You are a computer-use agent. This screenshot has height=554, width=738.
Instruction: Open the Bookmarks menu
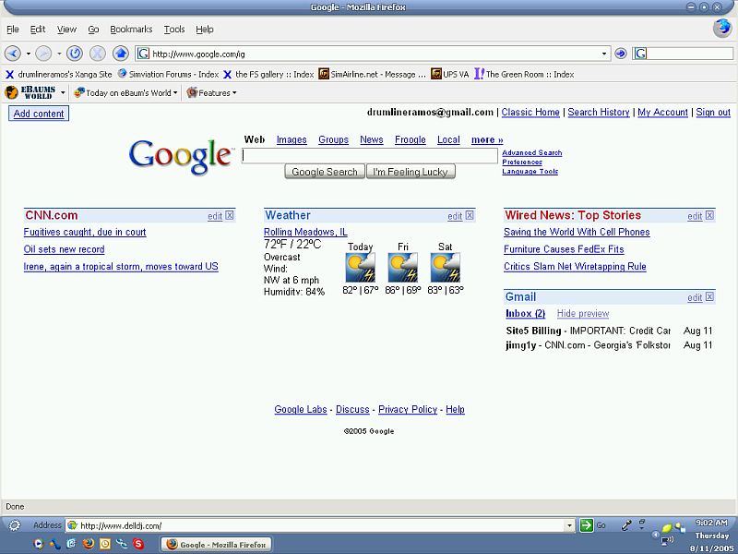point(131,30)
